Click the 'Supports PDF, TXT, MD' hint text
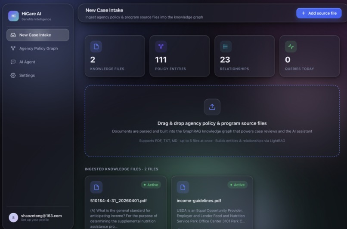Image resolution: width=347 pixels, height=229 pixels. (x=212, y=140)
